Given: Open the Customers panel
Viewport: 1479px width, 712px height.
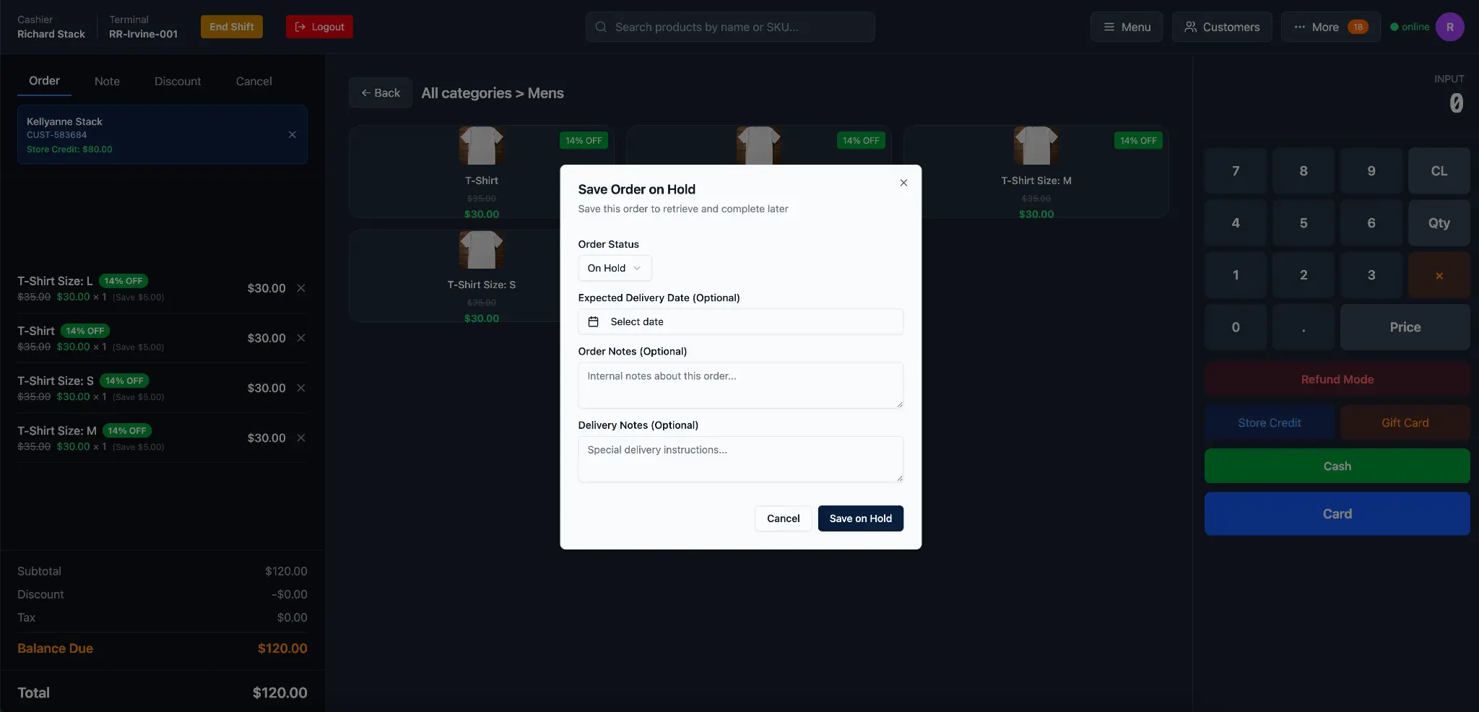Looking at the screenshot, I should pos(1221,27).
